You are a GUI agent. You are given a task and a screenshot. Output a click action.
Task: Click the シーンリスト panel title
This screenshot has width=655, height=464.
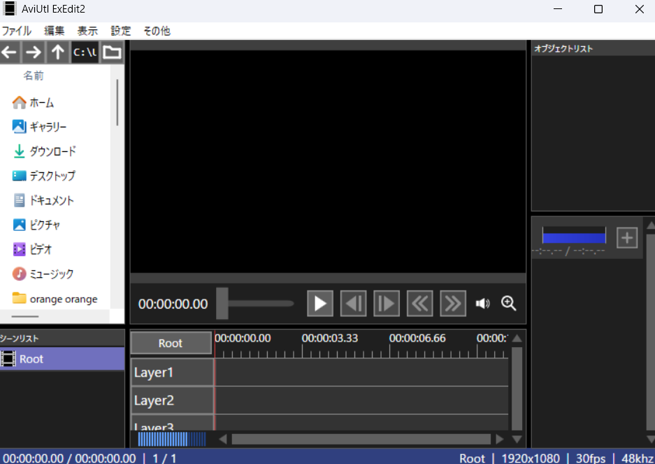click(19, 339)
